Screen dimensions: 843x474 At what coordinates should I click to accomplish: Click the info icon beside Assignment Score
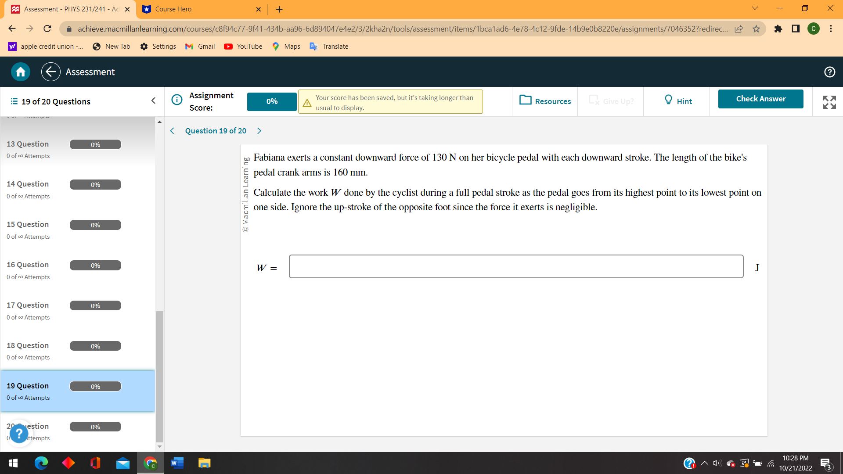pos(177,100)
